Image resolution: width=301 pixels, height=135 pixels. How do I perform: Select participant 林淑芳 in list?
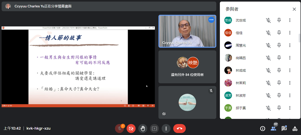pos(259,95)
